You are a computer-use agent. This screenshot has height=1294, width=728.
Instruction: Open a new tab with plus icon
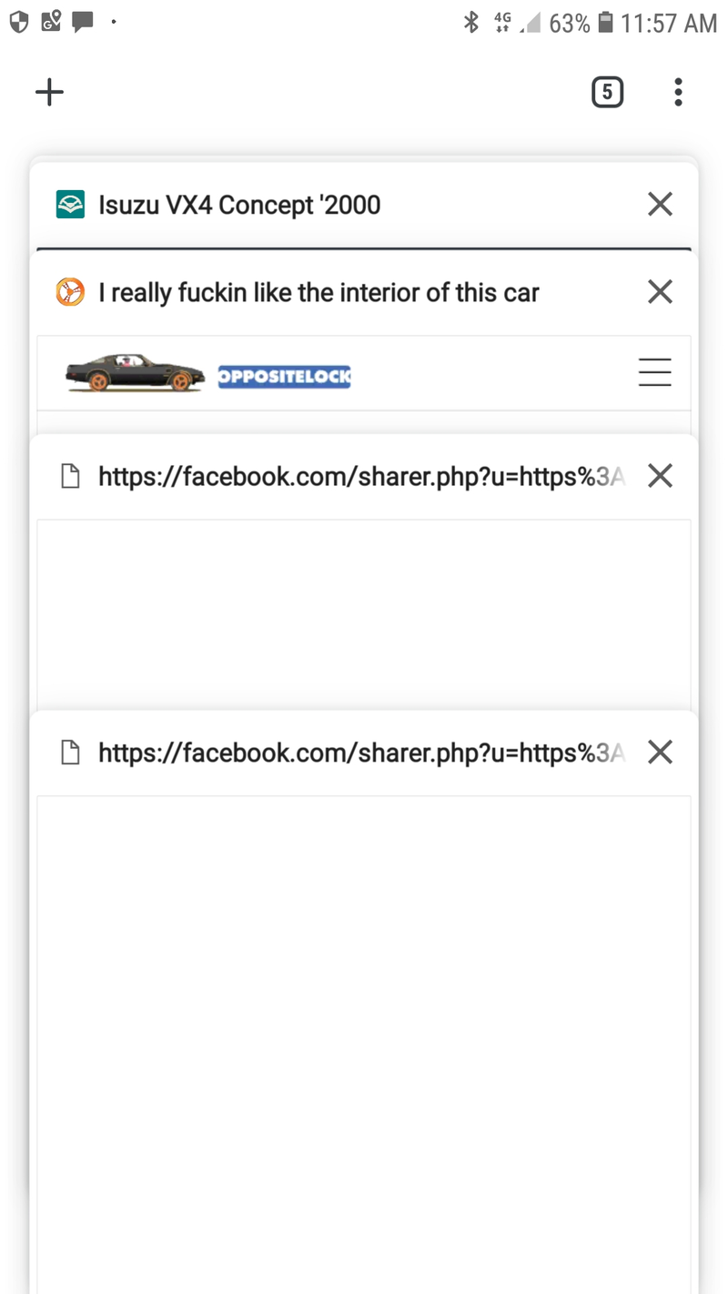tap(49, 92)
